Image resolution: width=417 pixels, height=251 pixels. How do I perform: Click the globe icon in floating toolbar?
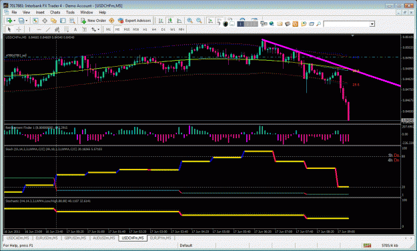tap(272, 24)
